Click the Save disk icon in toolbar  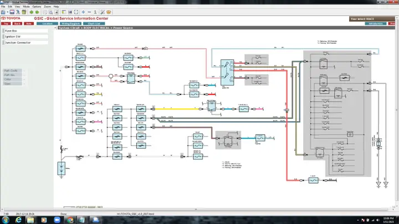(x=12, y=12)
